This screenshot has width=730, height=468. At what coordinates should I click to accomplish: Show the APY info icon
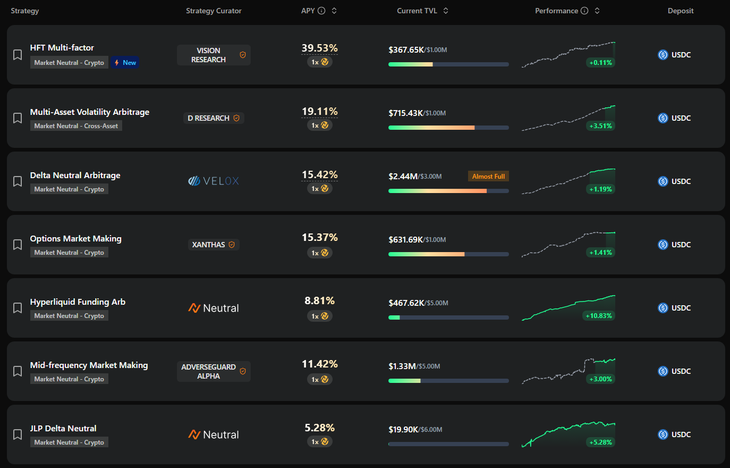click(x=321, y=11)
